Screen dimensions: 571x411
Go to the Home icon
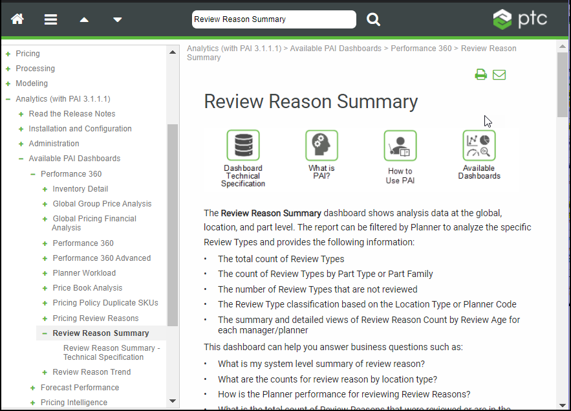17,19
